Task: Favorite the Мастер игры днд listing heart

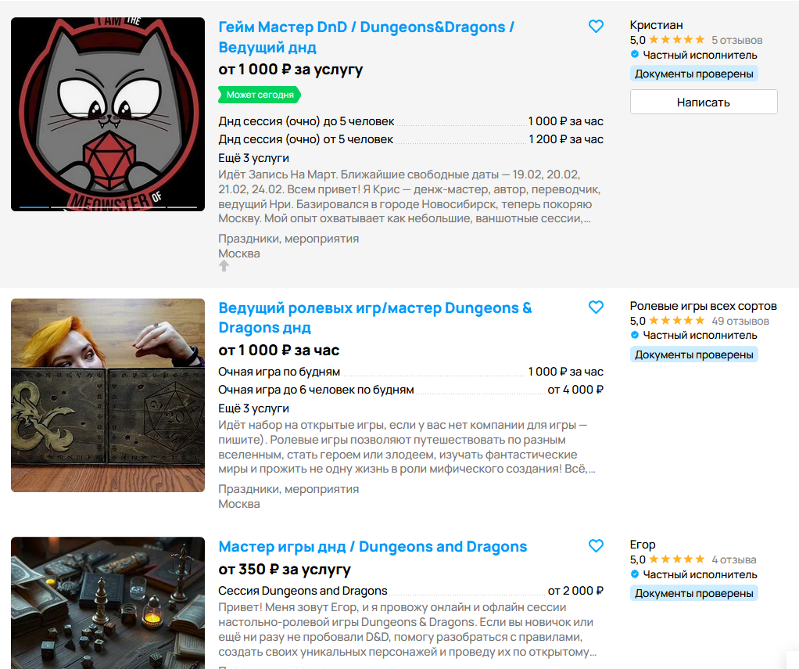Action: pyautogui.click(x=596, y=545)
